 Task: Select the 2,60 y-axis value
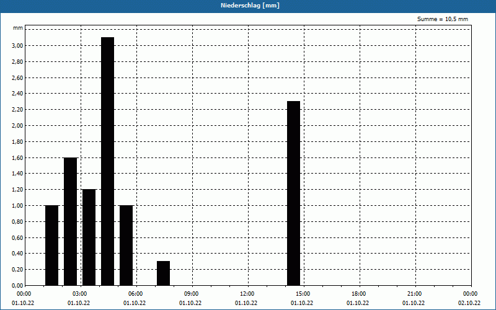point(17,77)
